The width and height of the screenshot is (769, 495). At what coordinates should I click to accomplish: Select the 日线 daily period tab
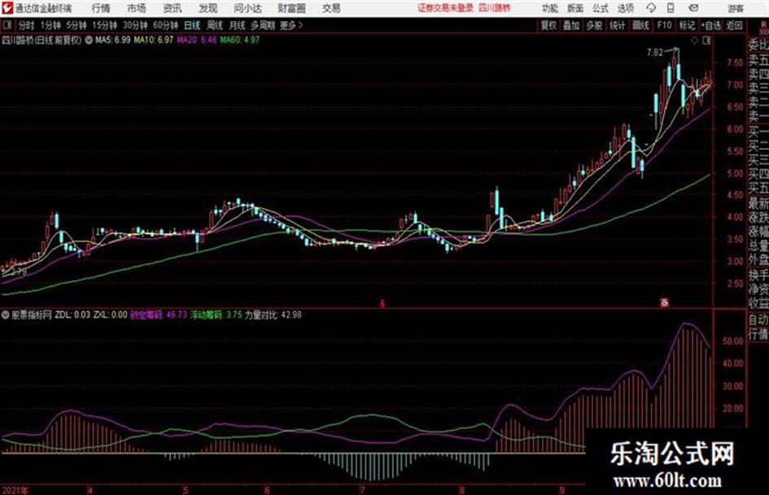[192, 25]
